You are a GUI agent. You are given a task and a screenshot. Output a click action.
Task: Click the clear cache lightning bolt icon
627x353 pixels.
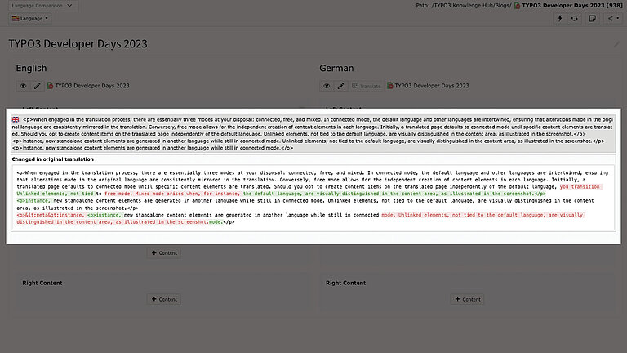click(x=562, y=17)
